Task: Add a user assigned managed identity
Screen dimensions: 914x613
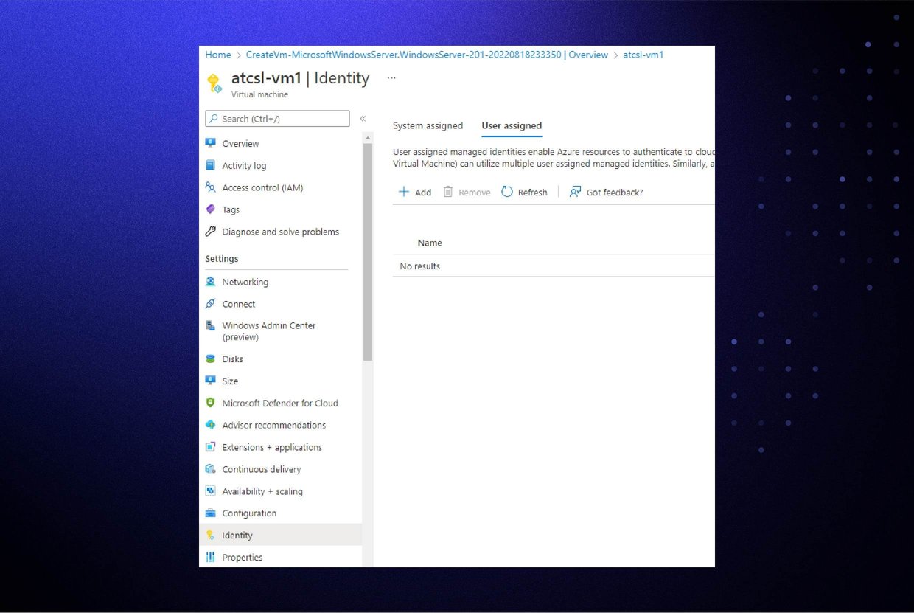Action: click(415, 192)
